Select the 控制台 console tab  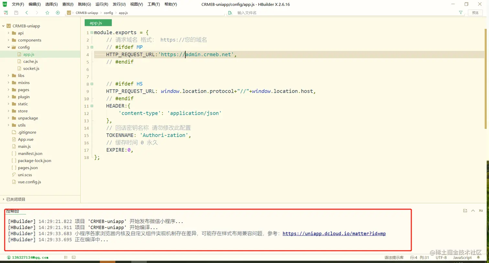(13, 211)
